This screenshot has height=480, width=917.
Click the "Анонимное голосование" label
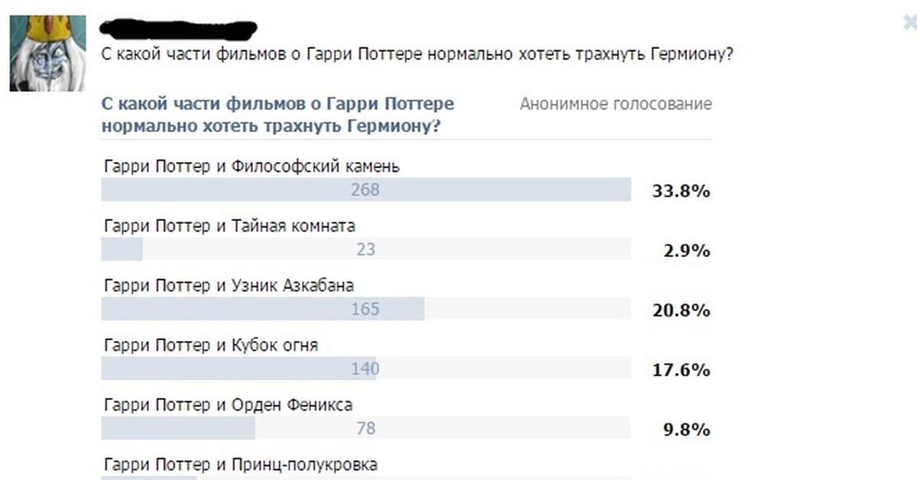click(615, 104)
